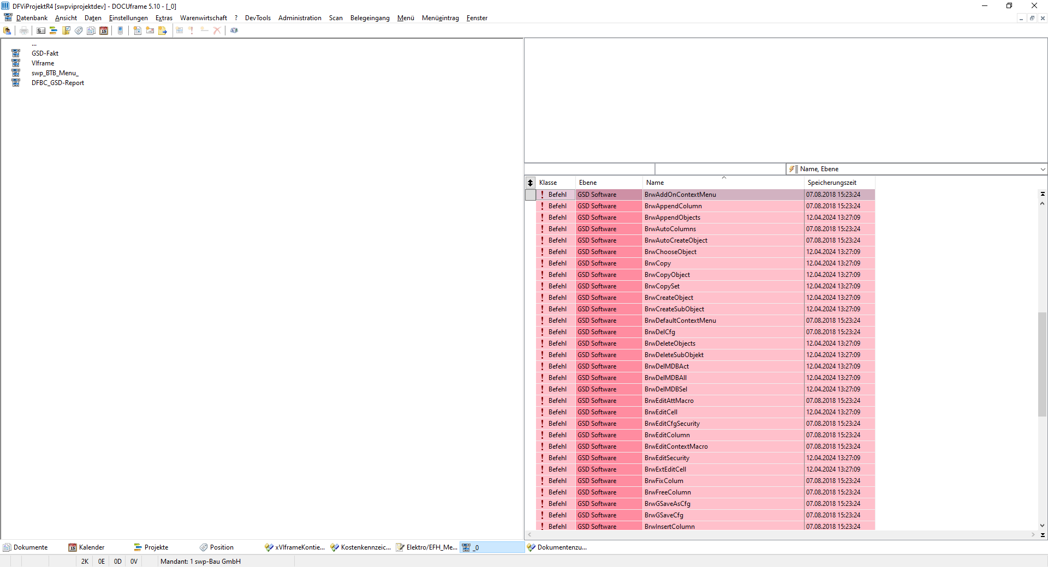Click the Projekte bars toolbar icon

pyautogui.click(x=53, y=31)
